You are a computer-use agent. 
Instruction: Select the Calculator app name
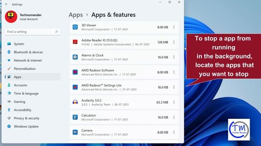pos(88,115)
